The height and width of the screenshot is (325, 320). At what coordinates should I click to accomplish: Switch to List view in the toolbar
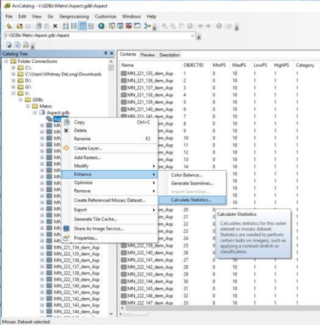tap(74, 26)
